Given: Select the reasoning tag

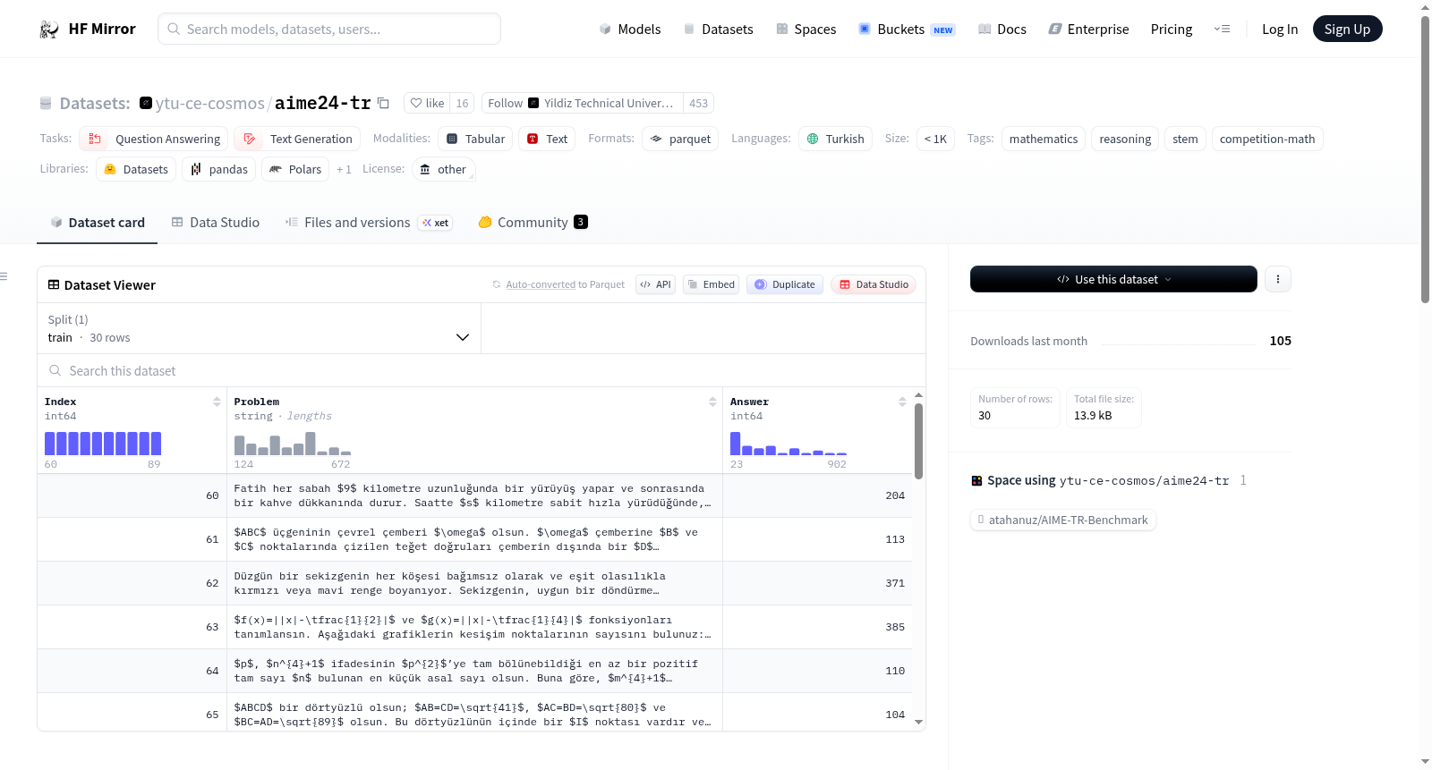Looking at the screenshot, I should [x=1125, y=139].
